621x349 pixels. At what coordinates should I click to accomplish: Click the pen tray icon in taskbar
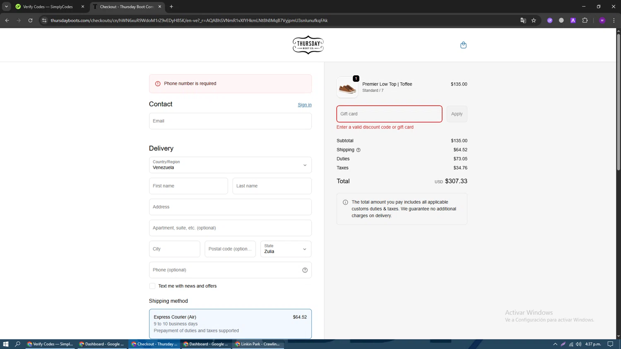(563, 344)
